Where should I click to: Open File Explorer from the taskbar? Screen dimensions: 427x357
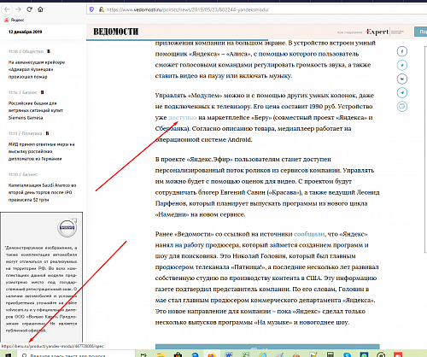tap(161, 354)
